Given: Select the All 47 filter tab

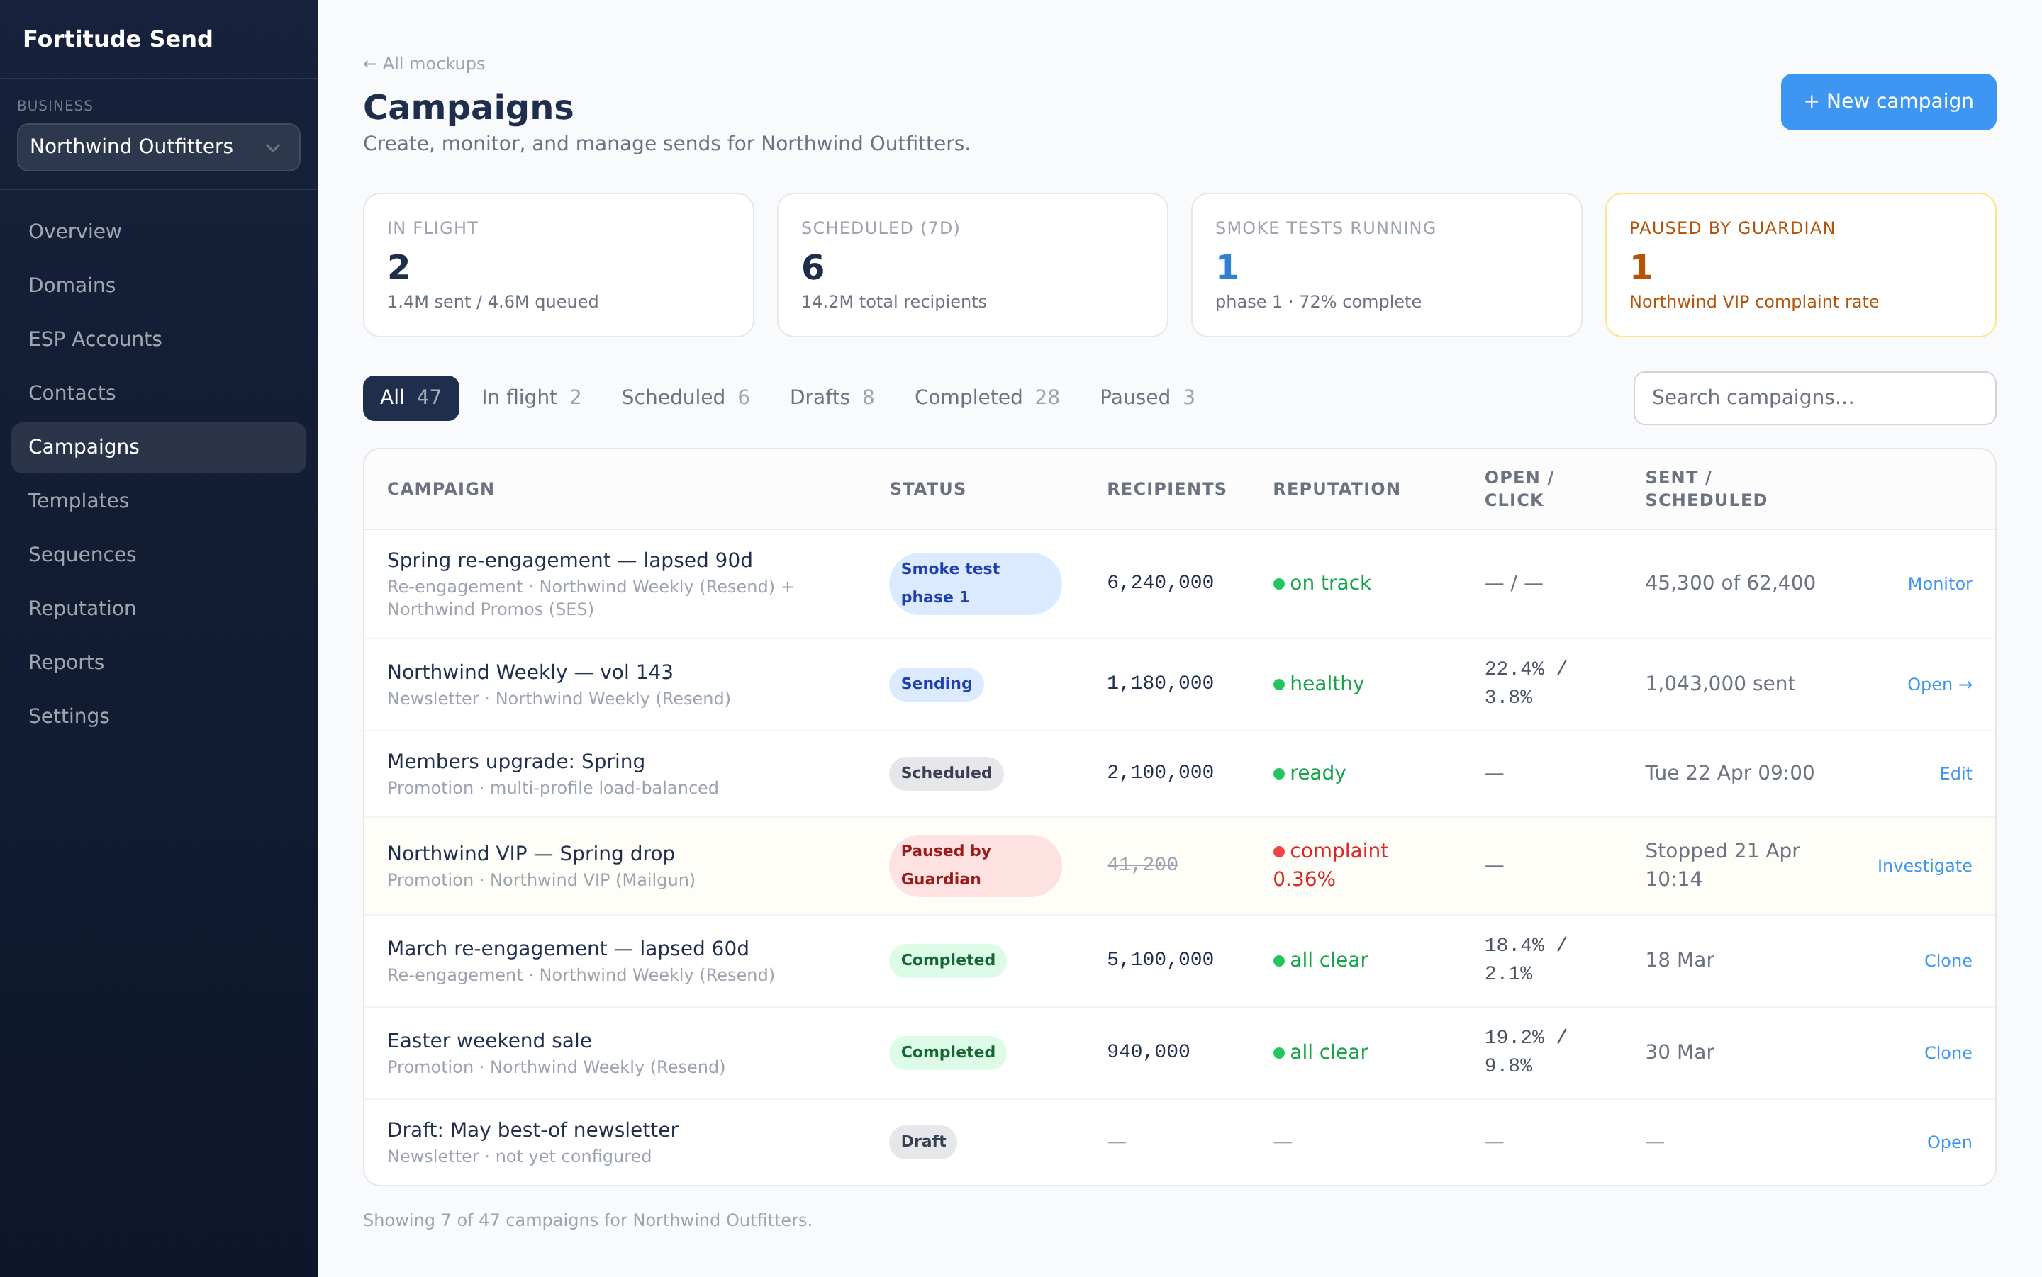Looking at the screenshot, I should (x=411, y=398).
